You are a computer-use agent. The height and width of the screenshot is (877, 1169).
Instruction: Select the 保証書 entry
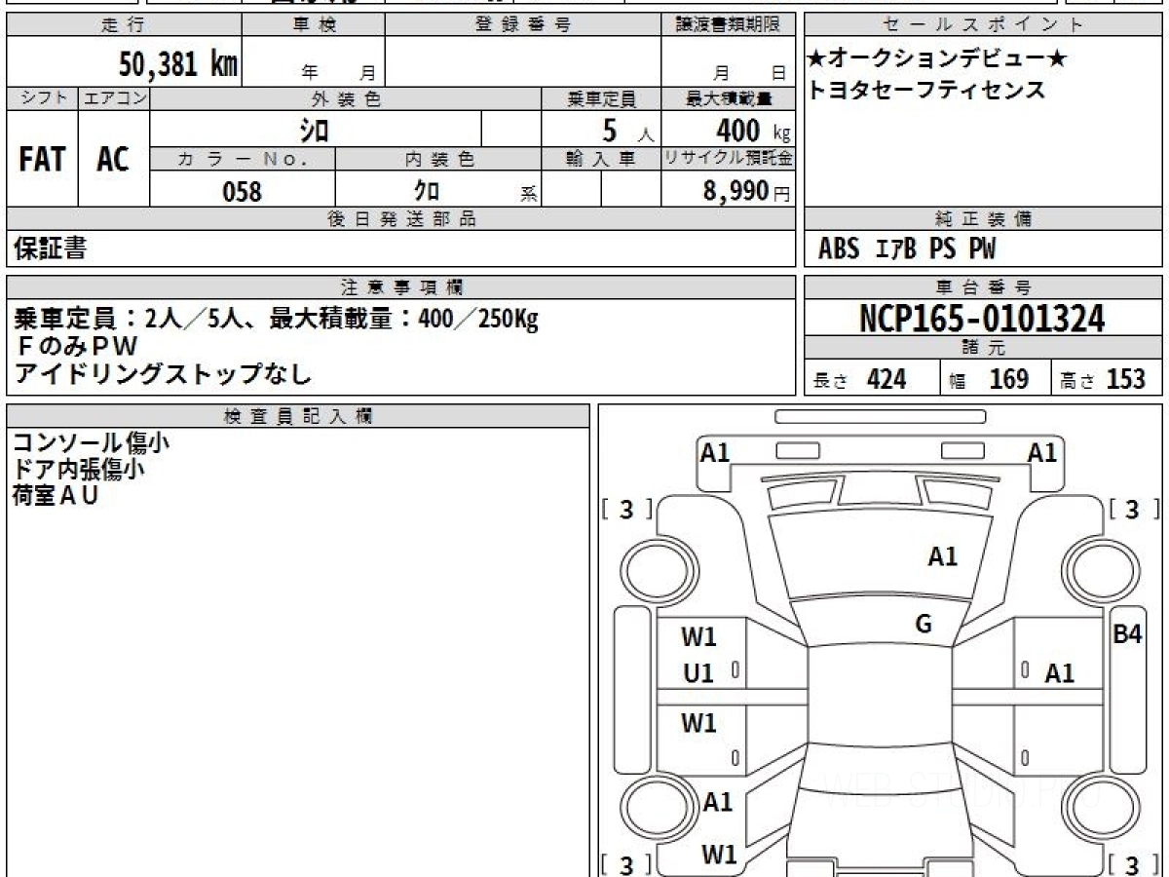[x=51, y=248]
